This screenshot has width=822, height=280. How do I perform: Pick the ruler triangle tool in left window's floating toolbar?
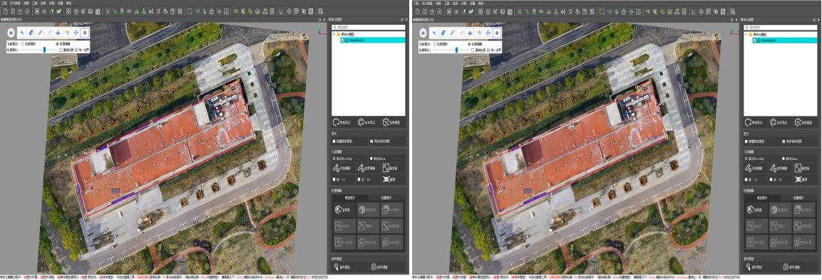pyautogui.click(x=49, y=33)
